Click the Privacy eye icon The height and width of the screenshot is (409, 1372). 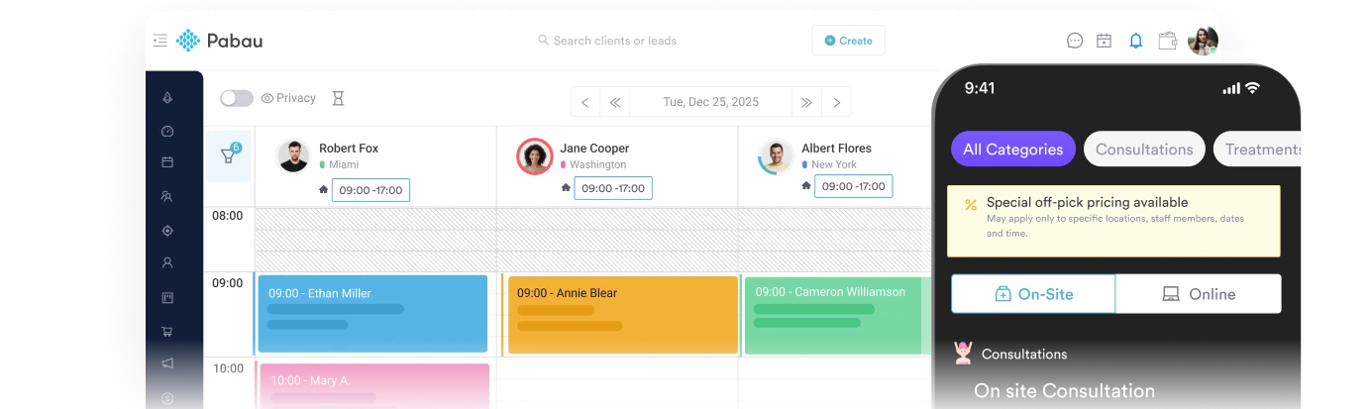tap(267, 98)
